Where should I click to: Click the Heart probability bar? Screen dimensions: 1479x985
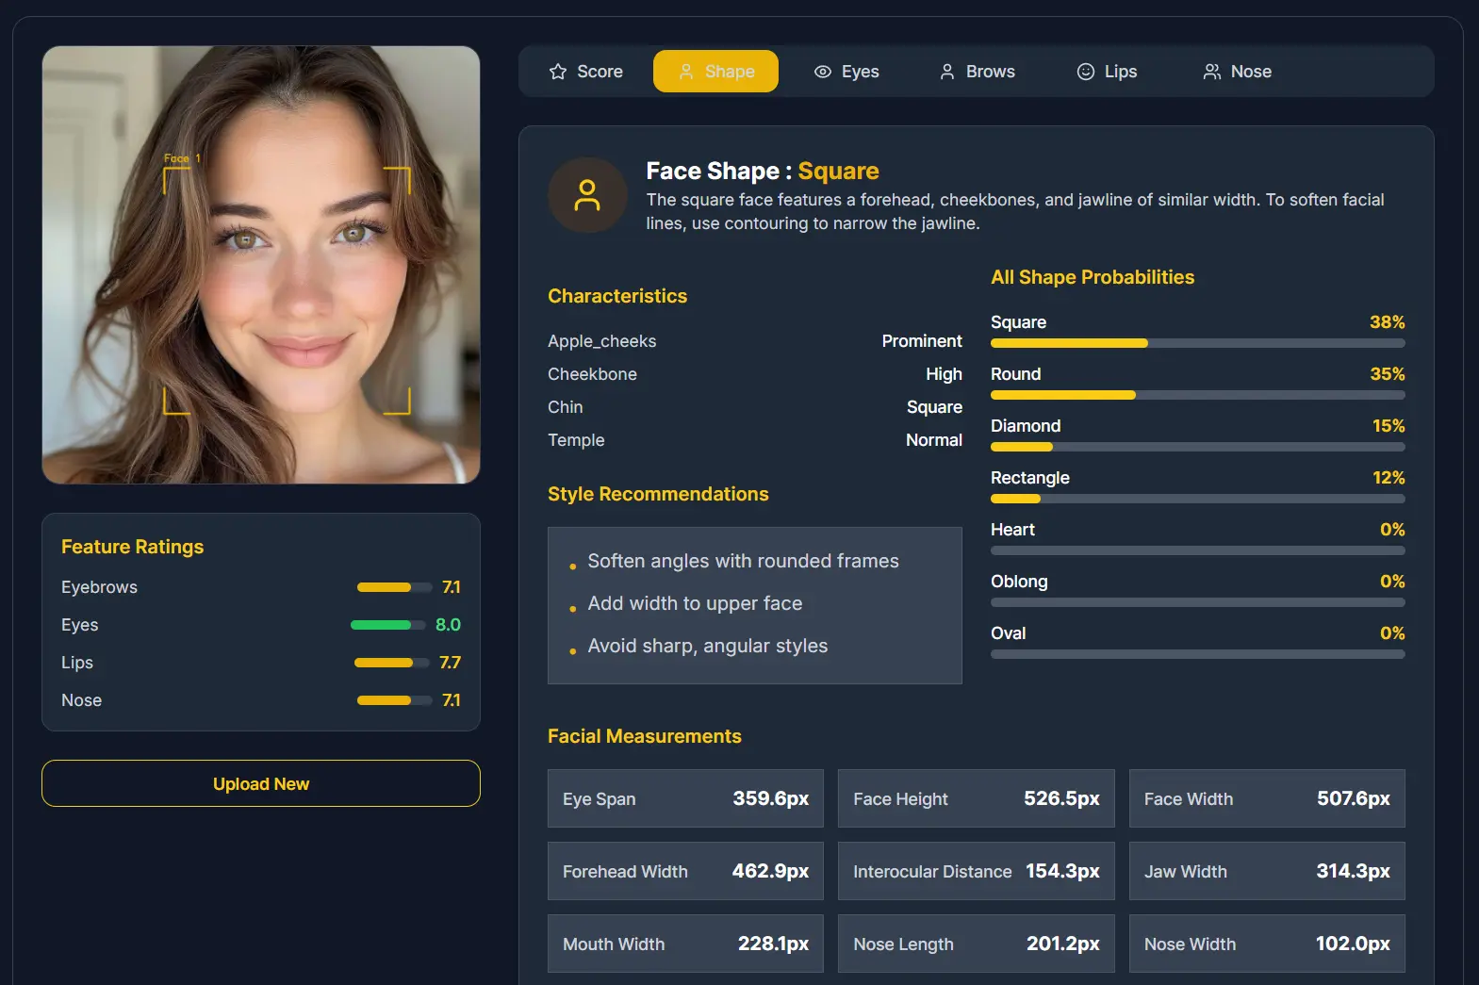coord(1197,550)
